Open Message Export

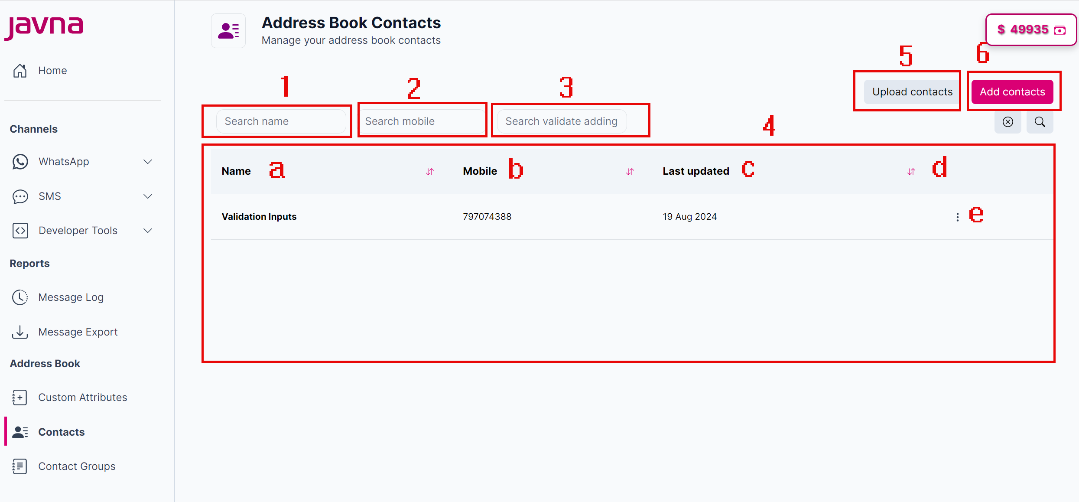point(78,332)
